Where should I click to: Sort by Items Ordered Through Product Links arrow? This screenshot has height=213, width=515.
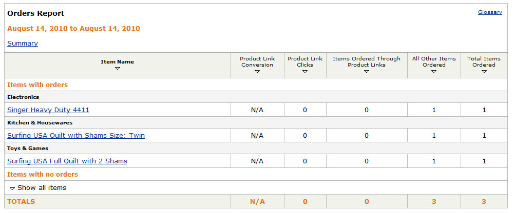pos(367,72)
